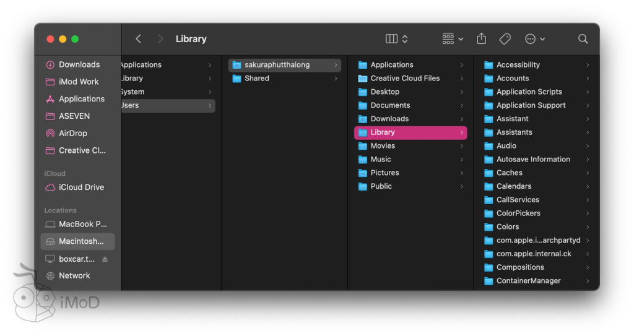Screen dimensions: 634x336
Task: Open search with the magnifier icon
Action: tap(583, 38)
